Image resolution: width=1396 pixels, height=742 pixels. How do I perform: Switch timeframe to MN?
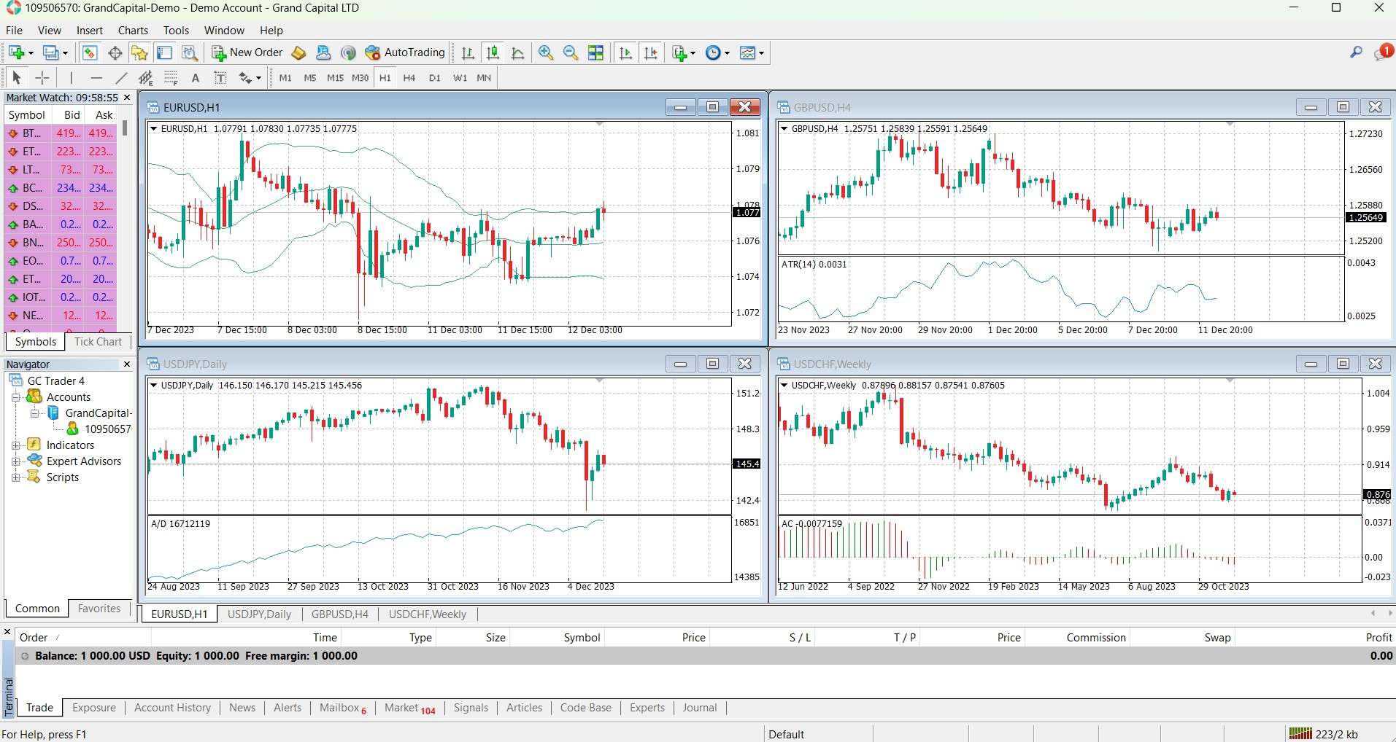(x=484, y=78)
